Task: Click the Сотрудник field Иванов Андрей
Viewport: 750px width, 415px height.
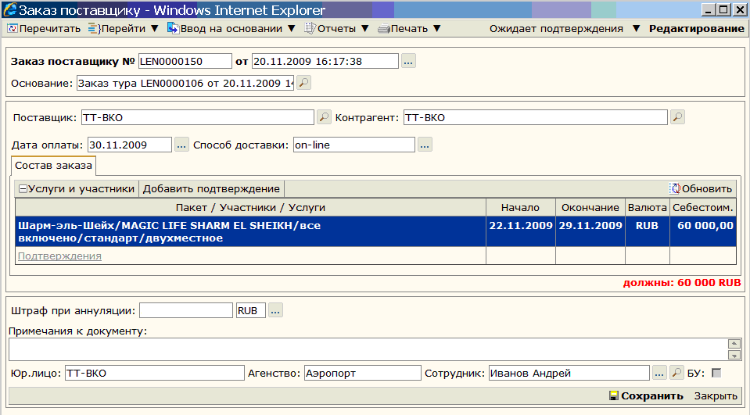Action: tap(569, 374)
